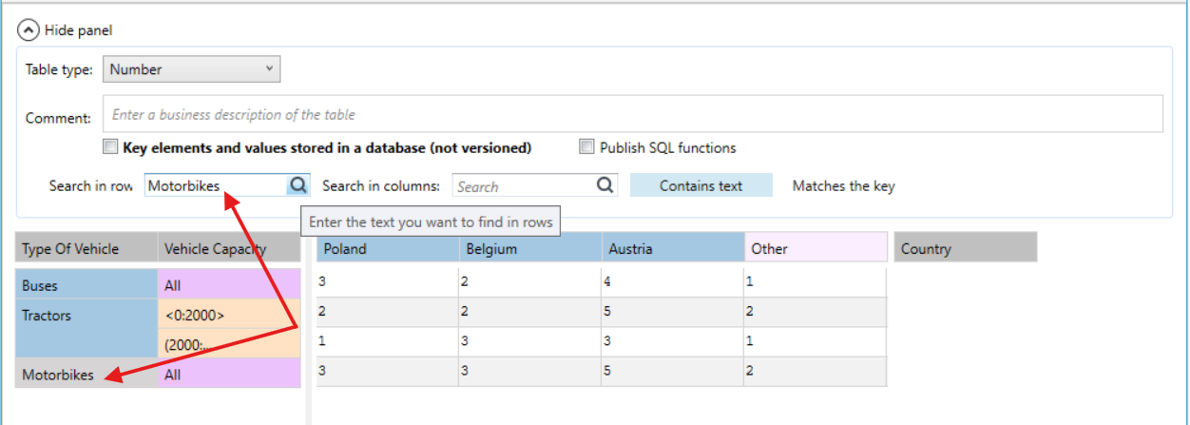Select the Tractors row key
The width and height of the screenshot is (1190, 425).
(x=86, y=329)
